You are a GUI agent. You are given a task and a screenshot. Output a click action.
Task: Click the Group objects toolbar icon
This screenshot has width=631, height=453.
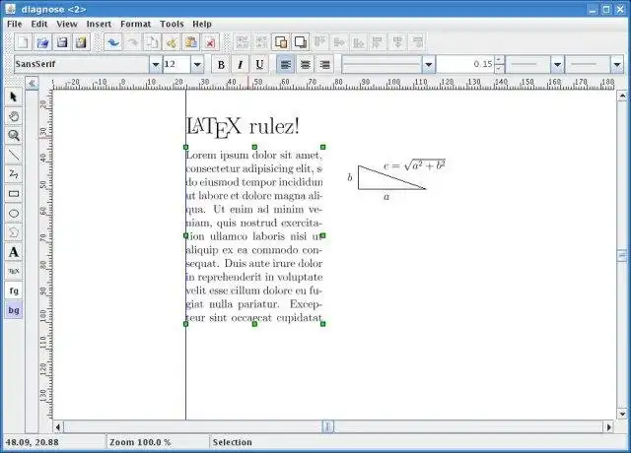(x=243, y=41)
